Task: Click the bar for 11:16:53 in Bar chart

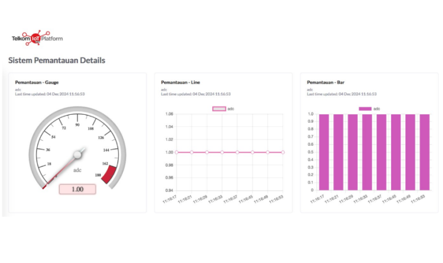Action: (x=425, y=152)
